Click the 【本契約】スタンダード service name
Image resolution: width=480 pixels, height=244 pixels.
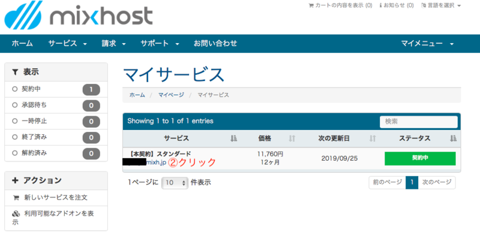(159, 154)
